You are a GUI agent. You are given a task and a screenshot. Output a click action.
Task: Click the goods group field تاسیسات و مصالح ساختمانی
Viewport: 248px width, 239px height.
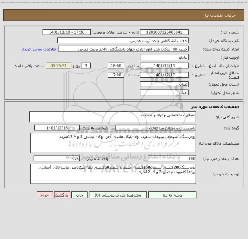coord(156,128)
